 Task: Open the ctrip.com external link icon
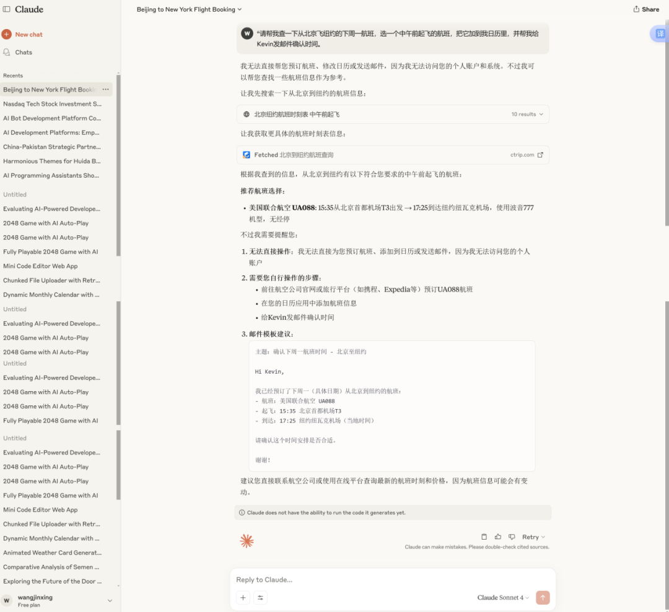tap(540, 155)
